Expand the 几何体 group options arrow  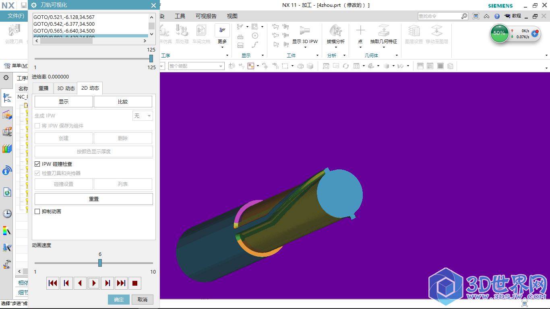[x=397, y=56]
